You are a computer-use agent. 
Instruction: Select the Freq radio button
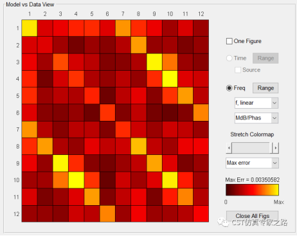tap(229, 88)
